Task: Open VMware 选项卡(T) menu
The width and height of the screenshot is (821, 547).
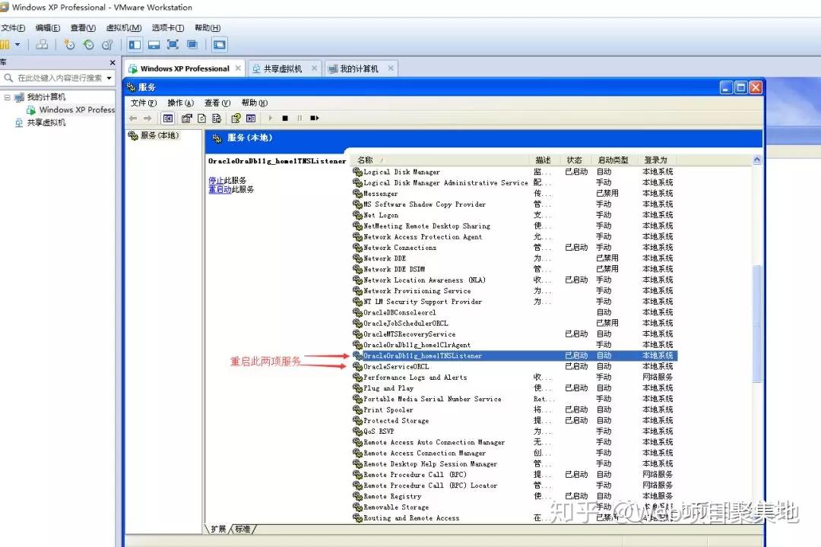Action: pos(167,28)
